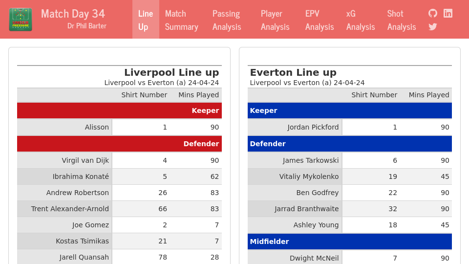
Task: Click the Dr Phil Barter author name
Action: (x=87, y=26)
